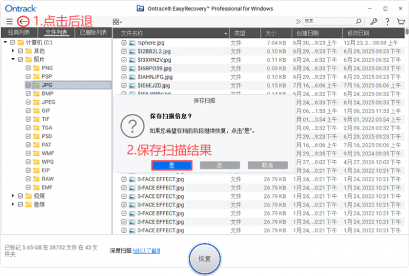The image size is (409, 276).
Task: Select the TIF folder icon
Action: (x=36, y=119)
